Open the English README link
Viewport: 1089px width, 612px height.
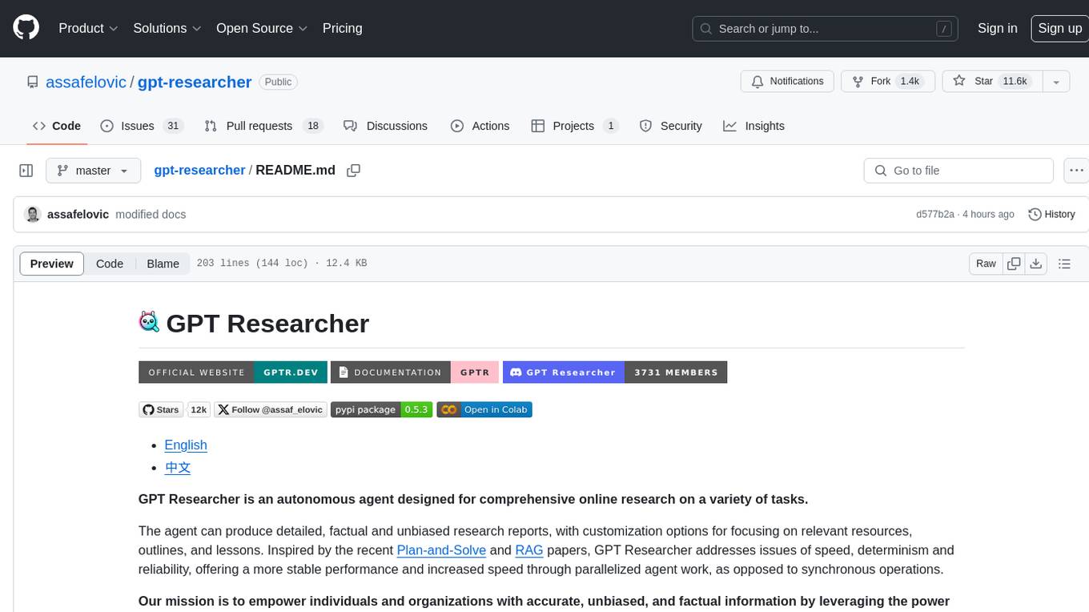click(x=186, y=445)
